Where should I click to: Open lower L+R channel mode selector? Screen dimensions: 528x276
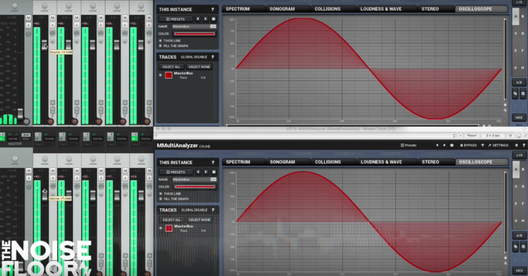click(519, 155)
